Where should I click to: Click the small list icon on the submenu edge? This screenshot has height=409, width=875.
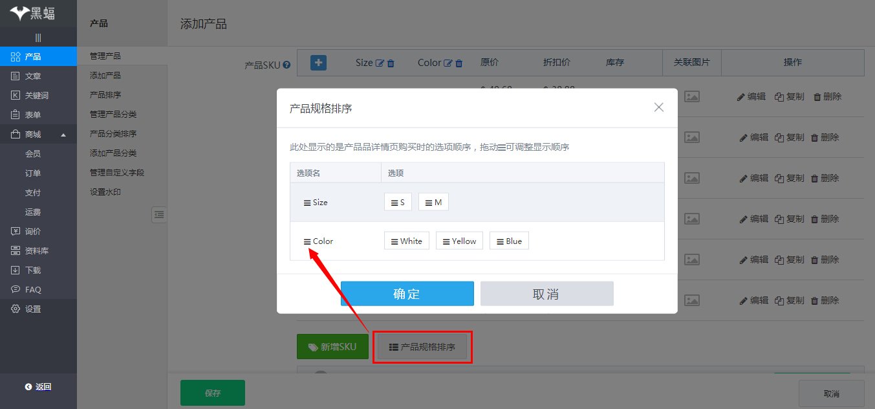point(159,214)
